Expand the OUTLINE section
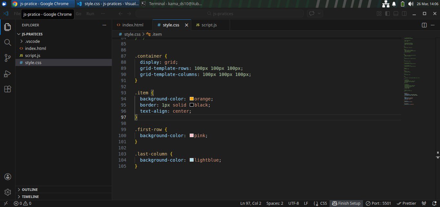This screenshot has width=440, height=207. [x=30, y=190]
